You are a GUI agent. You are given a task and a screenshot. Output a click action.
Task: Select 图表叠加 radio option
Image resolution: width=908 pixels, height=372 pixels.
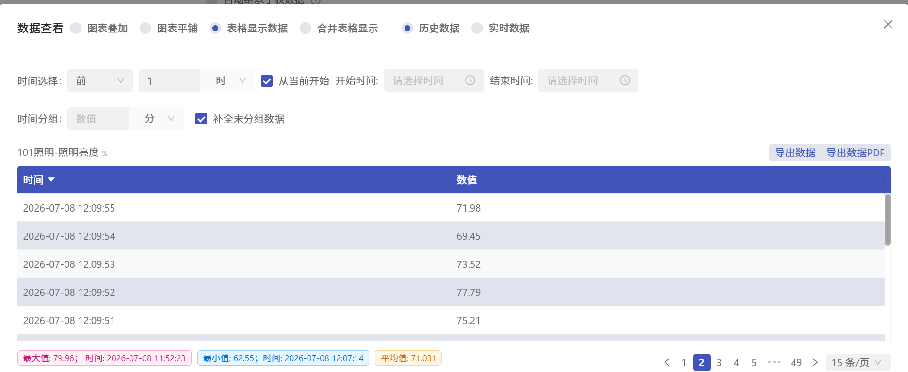76,28
